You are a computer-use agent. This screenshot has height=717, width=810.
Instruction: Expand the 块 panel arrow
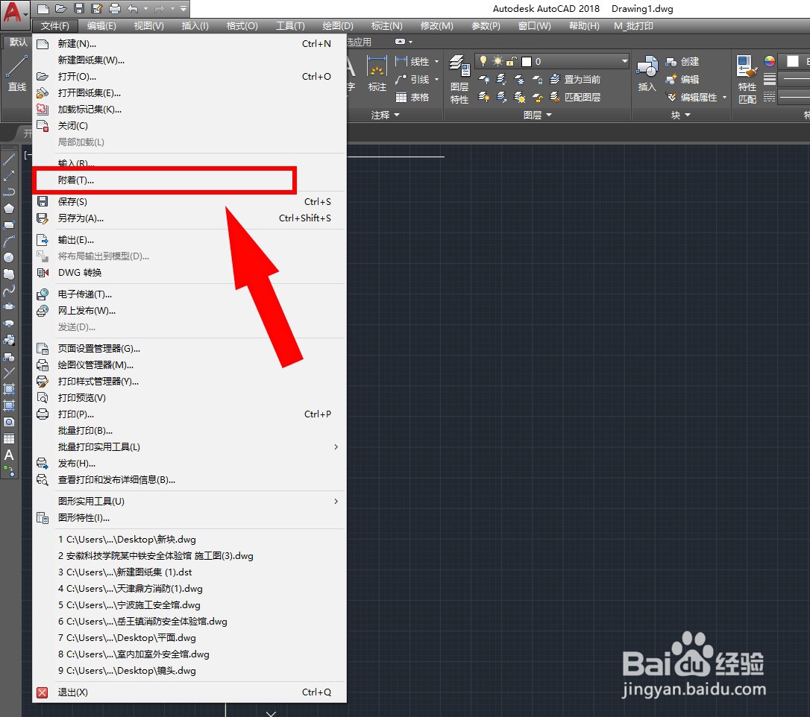pyautogui.click(x=688, y=115)
